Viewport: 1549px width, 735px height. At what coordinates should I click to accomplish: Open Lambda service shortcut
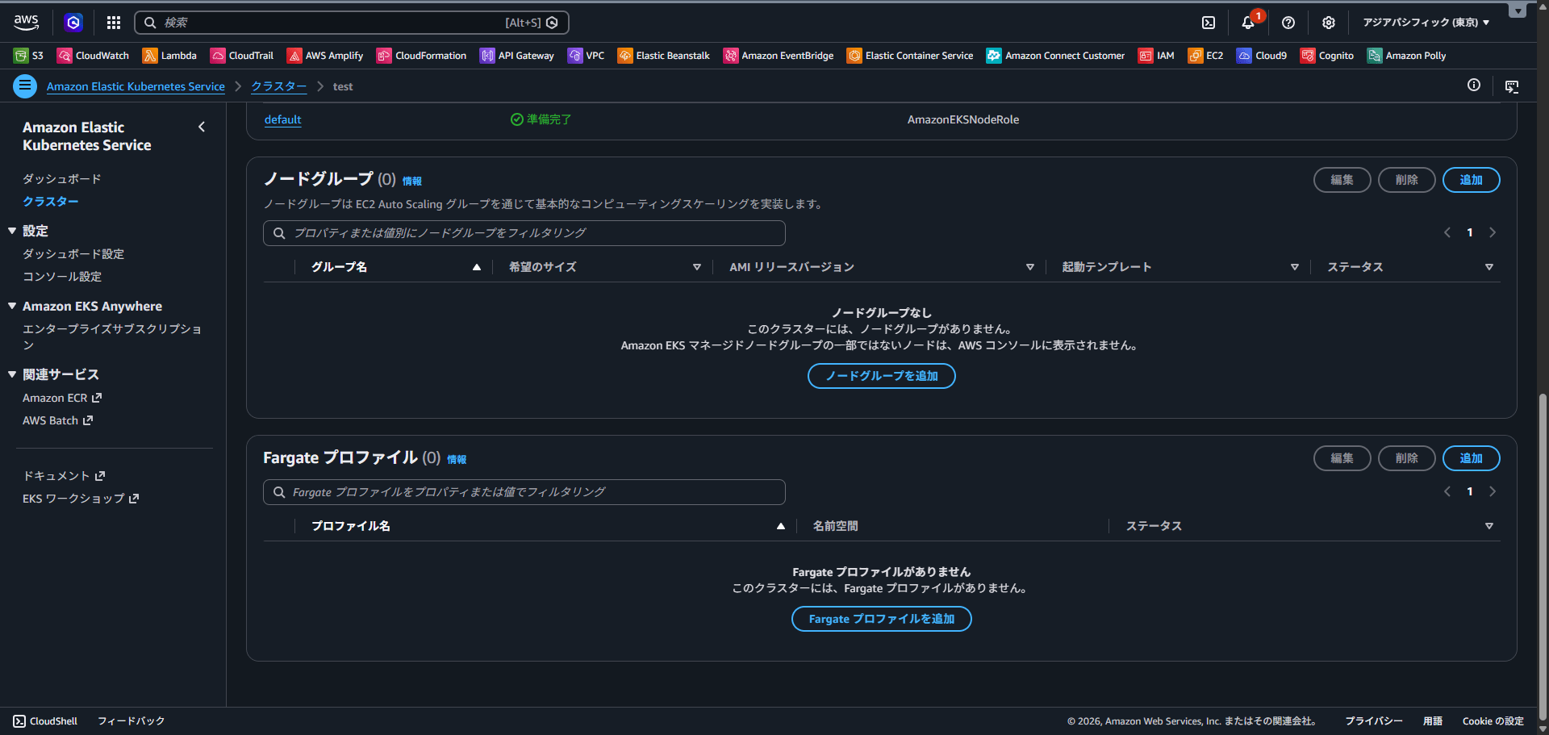pos(169,56)
